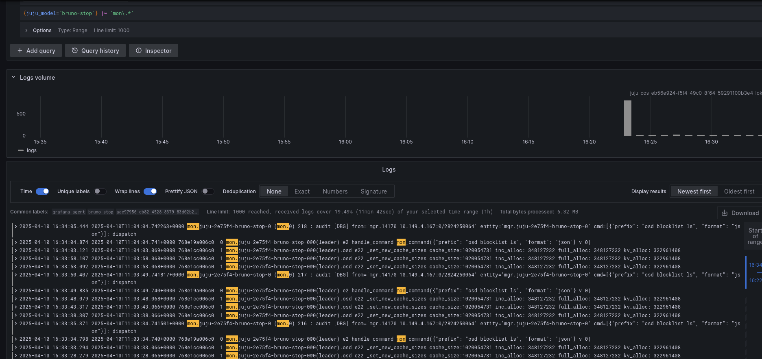Choose Numbers deduplication option
Screen dimensions: 762x359
(x=335, y=191)
